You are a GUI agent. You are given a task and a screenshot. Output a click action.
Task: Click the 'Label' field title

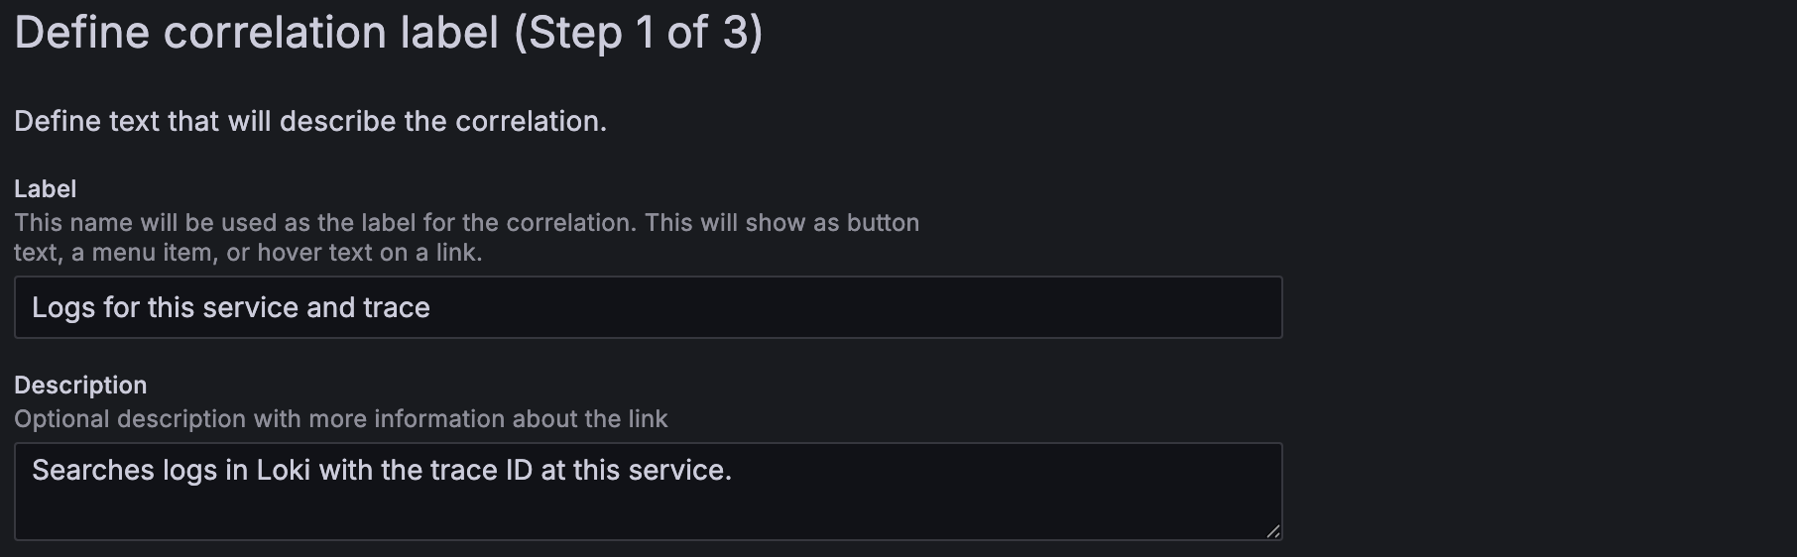click(45, 188)
